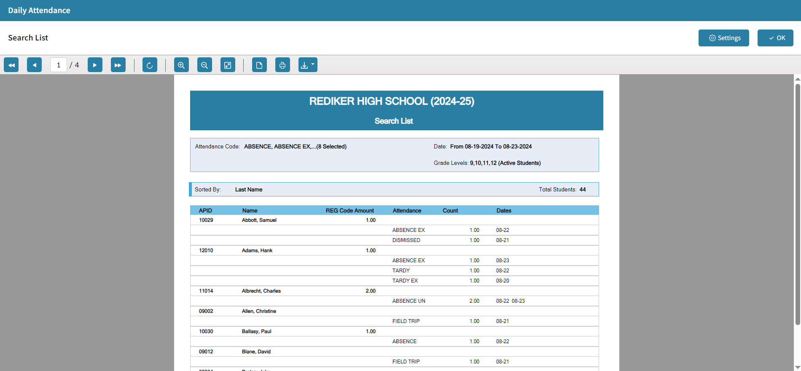The image size is (801, 371).
Task: Select the name Albrecht, Charles
Action: (x=261, y=291)
